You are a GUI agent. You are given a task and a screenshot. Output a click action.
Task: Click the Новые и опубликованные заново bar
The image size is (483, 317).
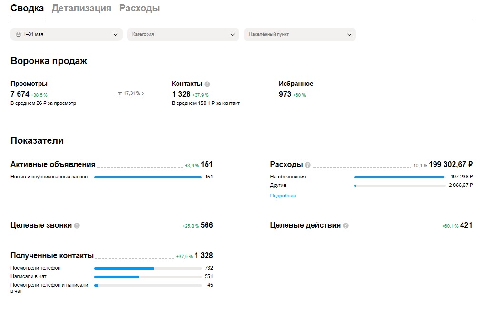point(148,177)
